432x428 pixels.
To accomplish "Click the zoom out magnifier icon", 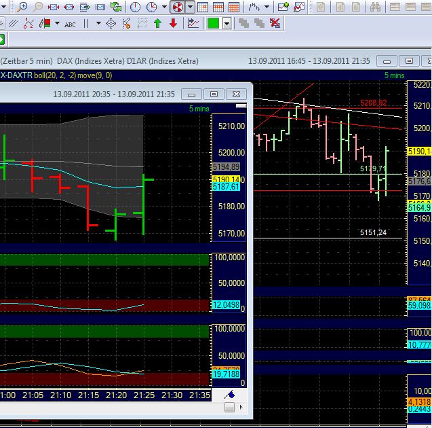I will tap(38, 7).
